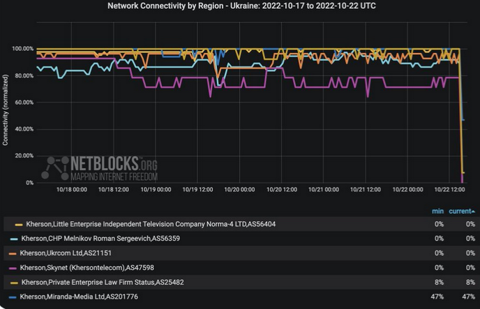The image size is (480, 309).
Task: Toggle the Norma-4 LTD AS56404 series
Action: [151, 225]
